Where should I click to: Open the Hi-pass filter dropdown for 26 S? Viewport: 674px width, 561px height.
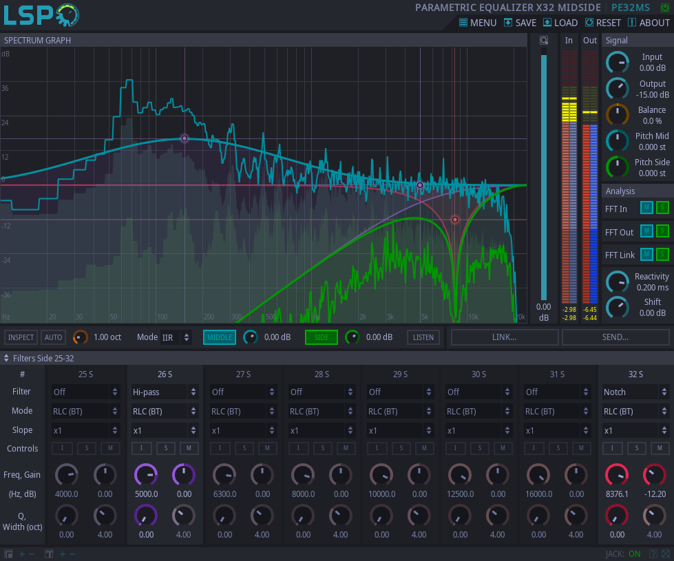[x=165, y=392]
